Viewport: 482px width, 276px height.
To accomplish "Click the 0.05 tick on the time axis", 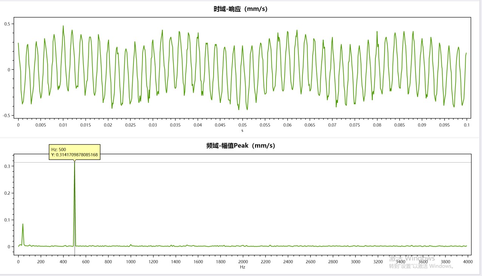I will [242, 125].
